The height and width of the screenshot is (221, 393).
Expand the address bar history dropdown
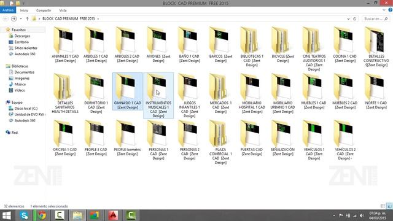(x=348, y=19)
